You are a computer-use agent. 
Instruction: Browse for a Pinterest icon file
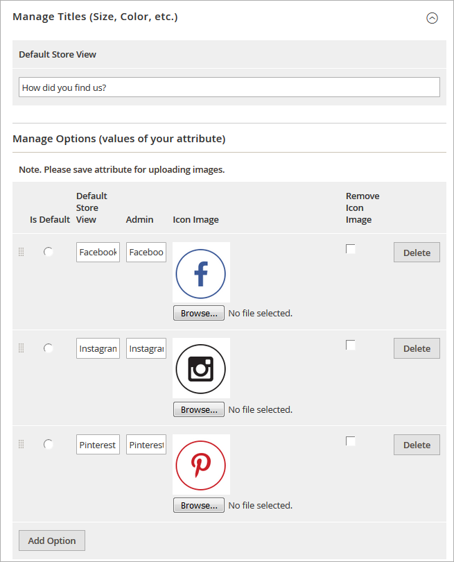click(199, 506)
